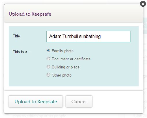Pick the Building or place radio button
Image resolution: width=147 pixels, height=118 pixels.
48,67
